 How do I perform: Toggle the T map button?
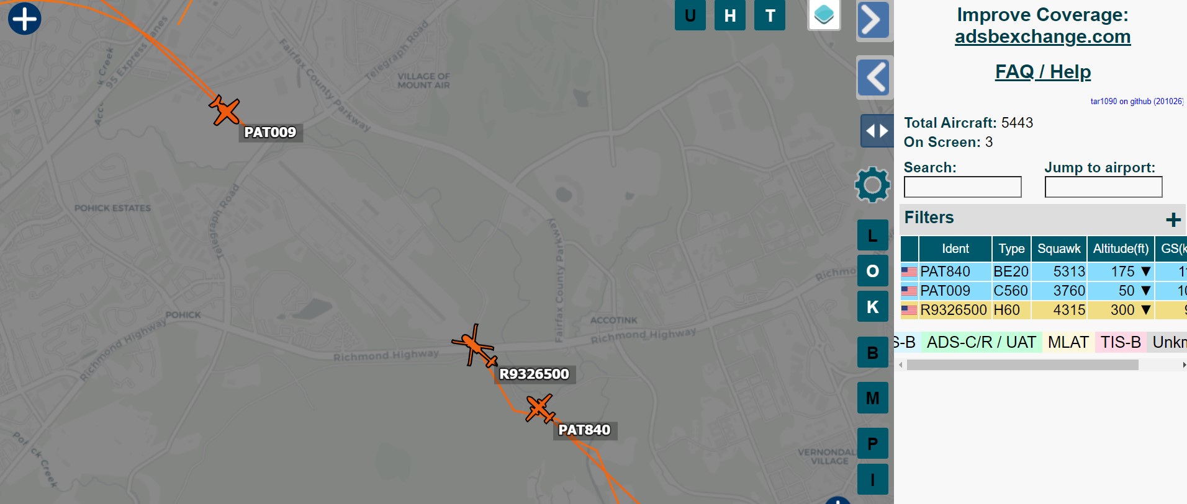click(x=770, y=15)
